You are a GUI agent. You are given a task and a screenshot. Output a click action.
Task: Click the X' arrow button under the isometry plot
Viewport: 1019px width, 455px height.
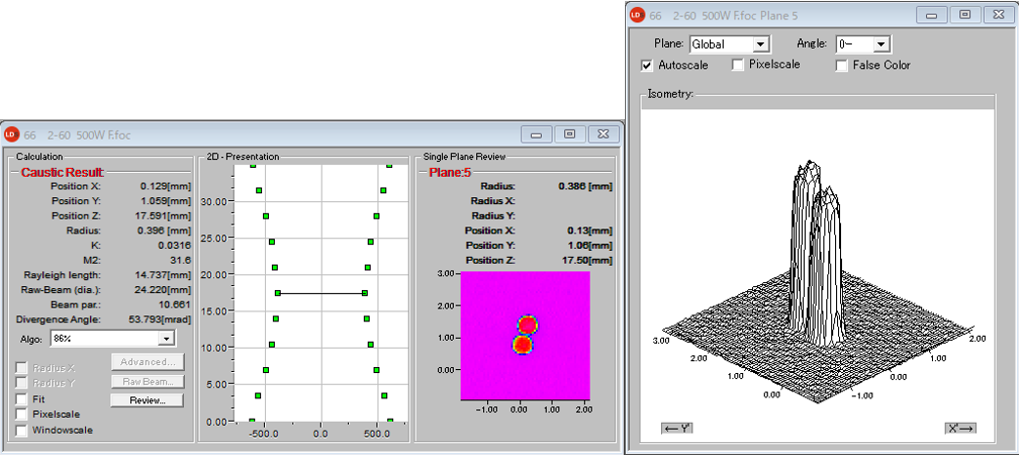pos(960,428)
